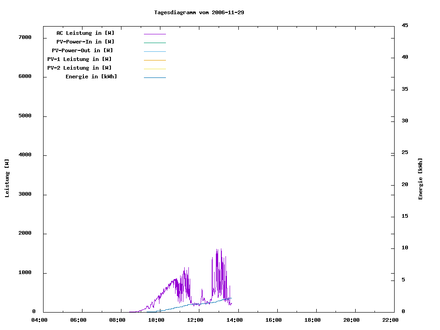Select the AC Leistung in [W] legend label
This screenshot has width=440, height=330.
[85, 33]
